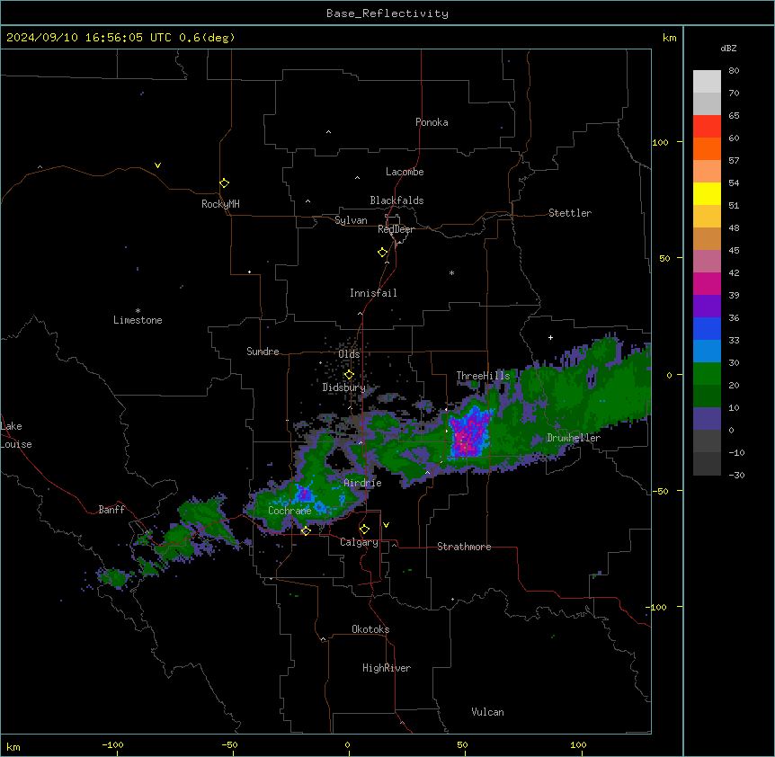Image resolution: width=775 pixels, height=757 pixels.
Task: Click the Didsbury town label
Action: (344, 387)
